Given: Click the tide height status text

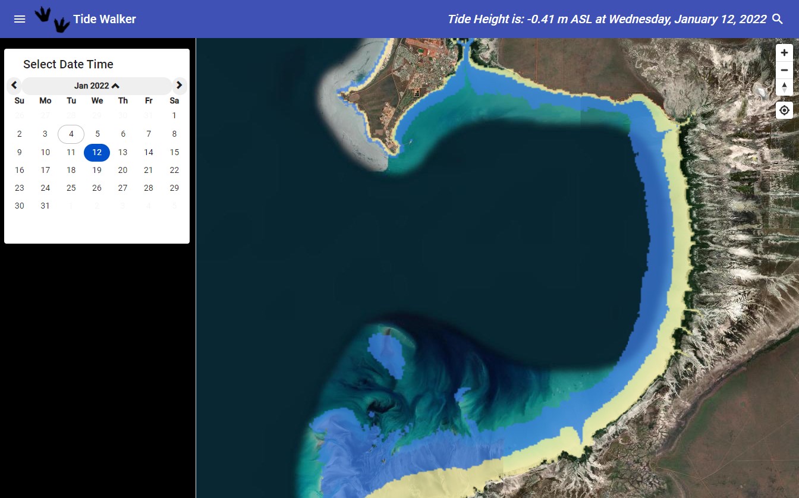Looking at the screenshot, I should coord(606,19).
